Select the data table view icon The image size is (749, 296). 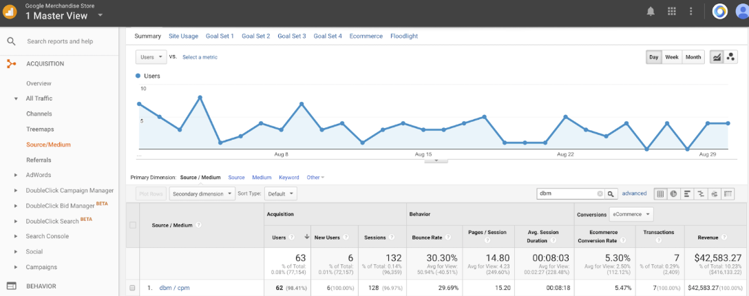coord(660,194)
